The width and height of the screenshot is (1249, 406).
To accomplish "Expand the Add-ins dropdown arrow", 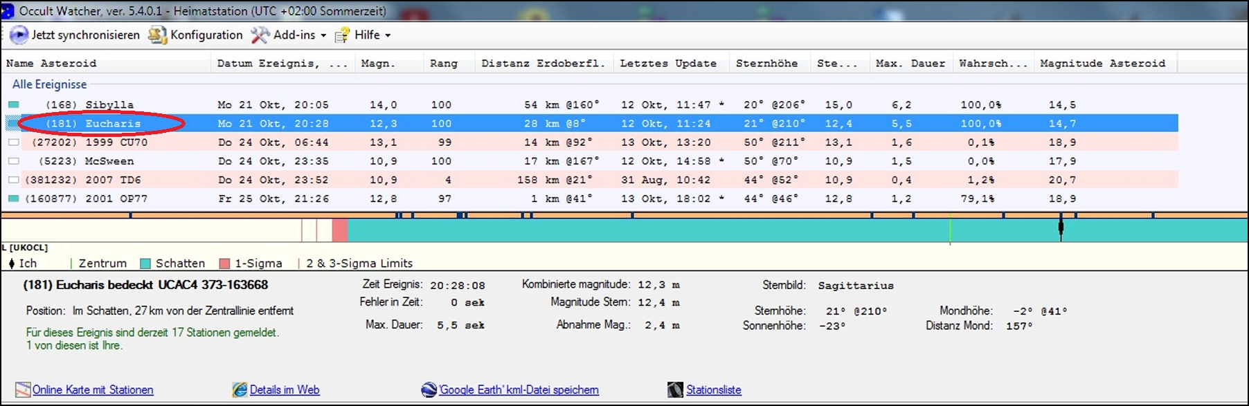I will 323,35.
